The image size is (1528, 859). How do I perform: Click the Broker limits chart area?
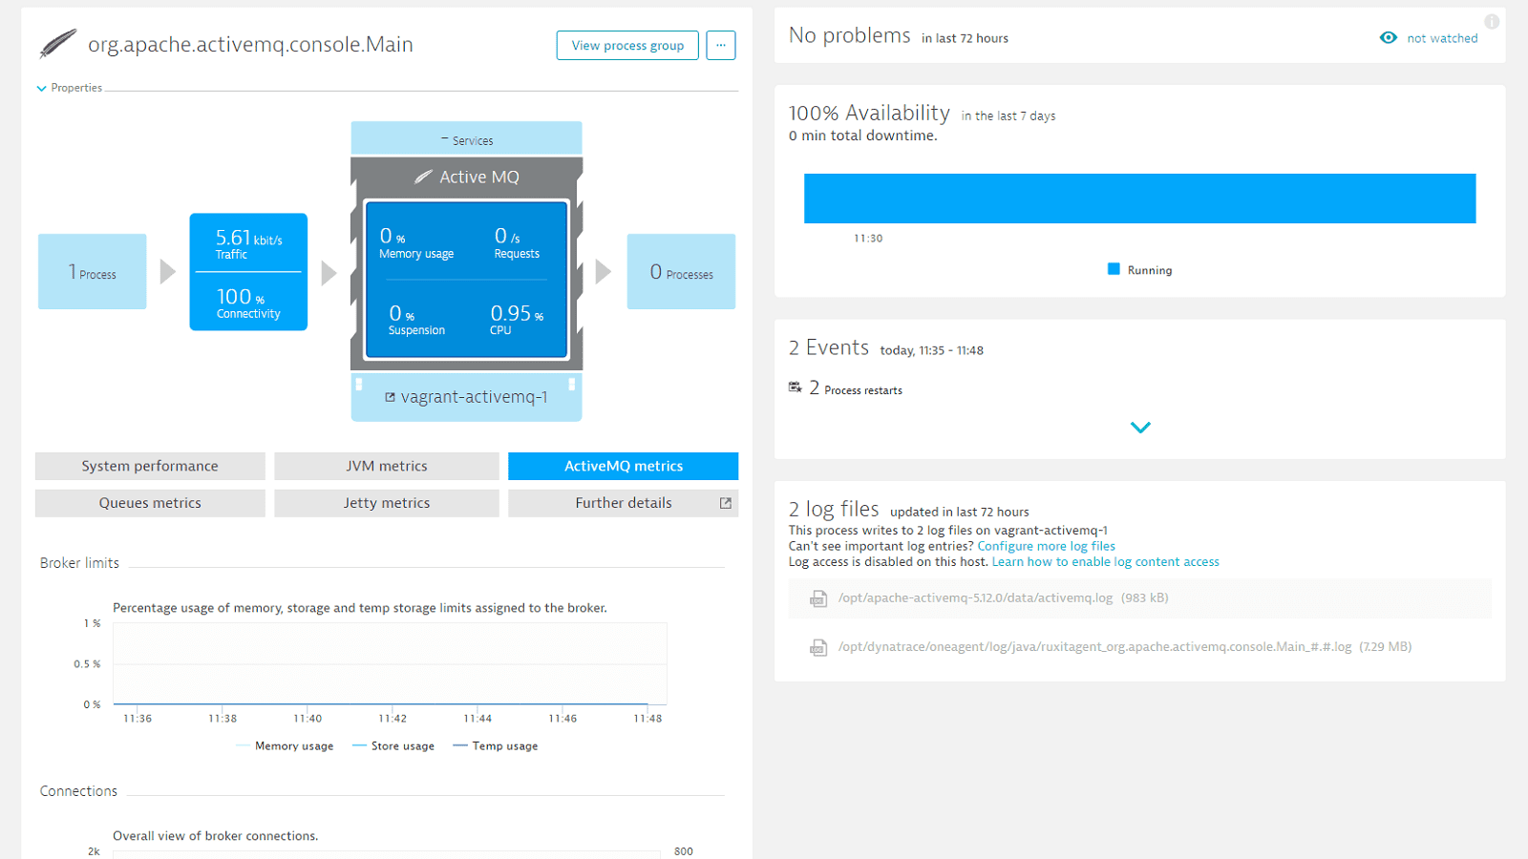(x=390, y=664)
